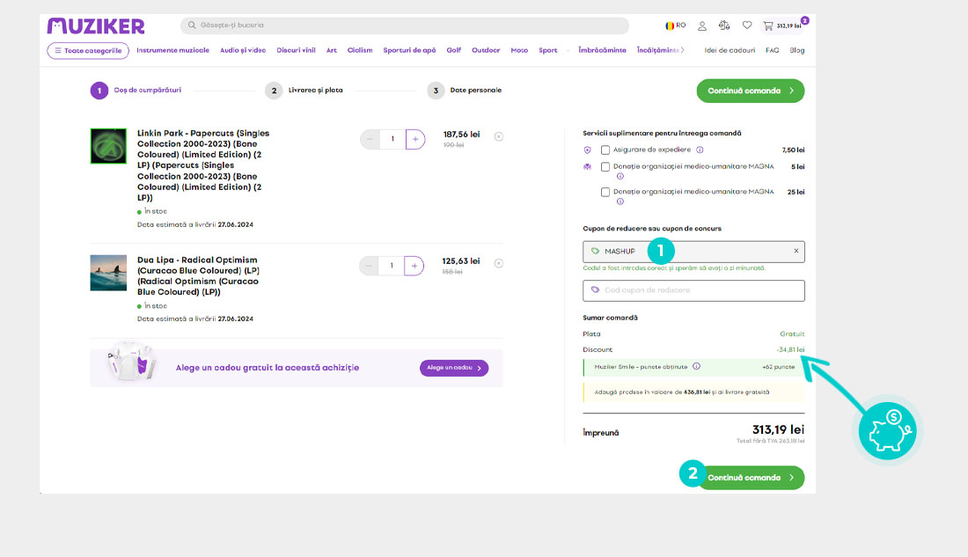Image resolution: width=968 pixels, height=557 pixels.
Task: Open the FAQ link
Action: point(773,50)
